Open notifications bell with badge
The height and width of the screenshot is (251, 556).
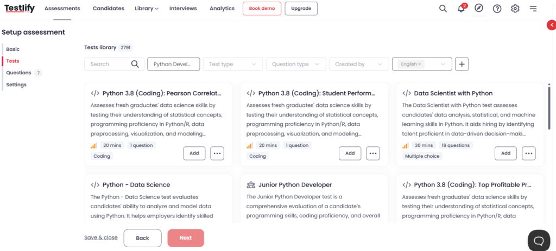(x=462, y=9)
